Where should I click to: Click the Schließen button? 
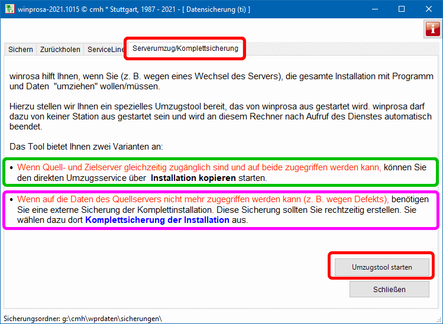[x=389, y=289]
